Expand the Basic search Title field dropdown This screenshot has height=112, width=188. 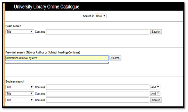[x=20, y=32]
